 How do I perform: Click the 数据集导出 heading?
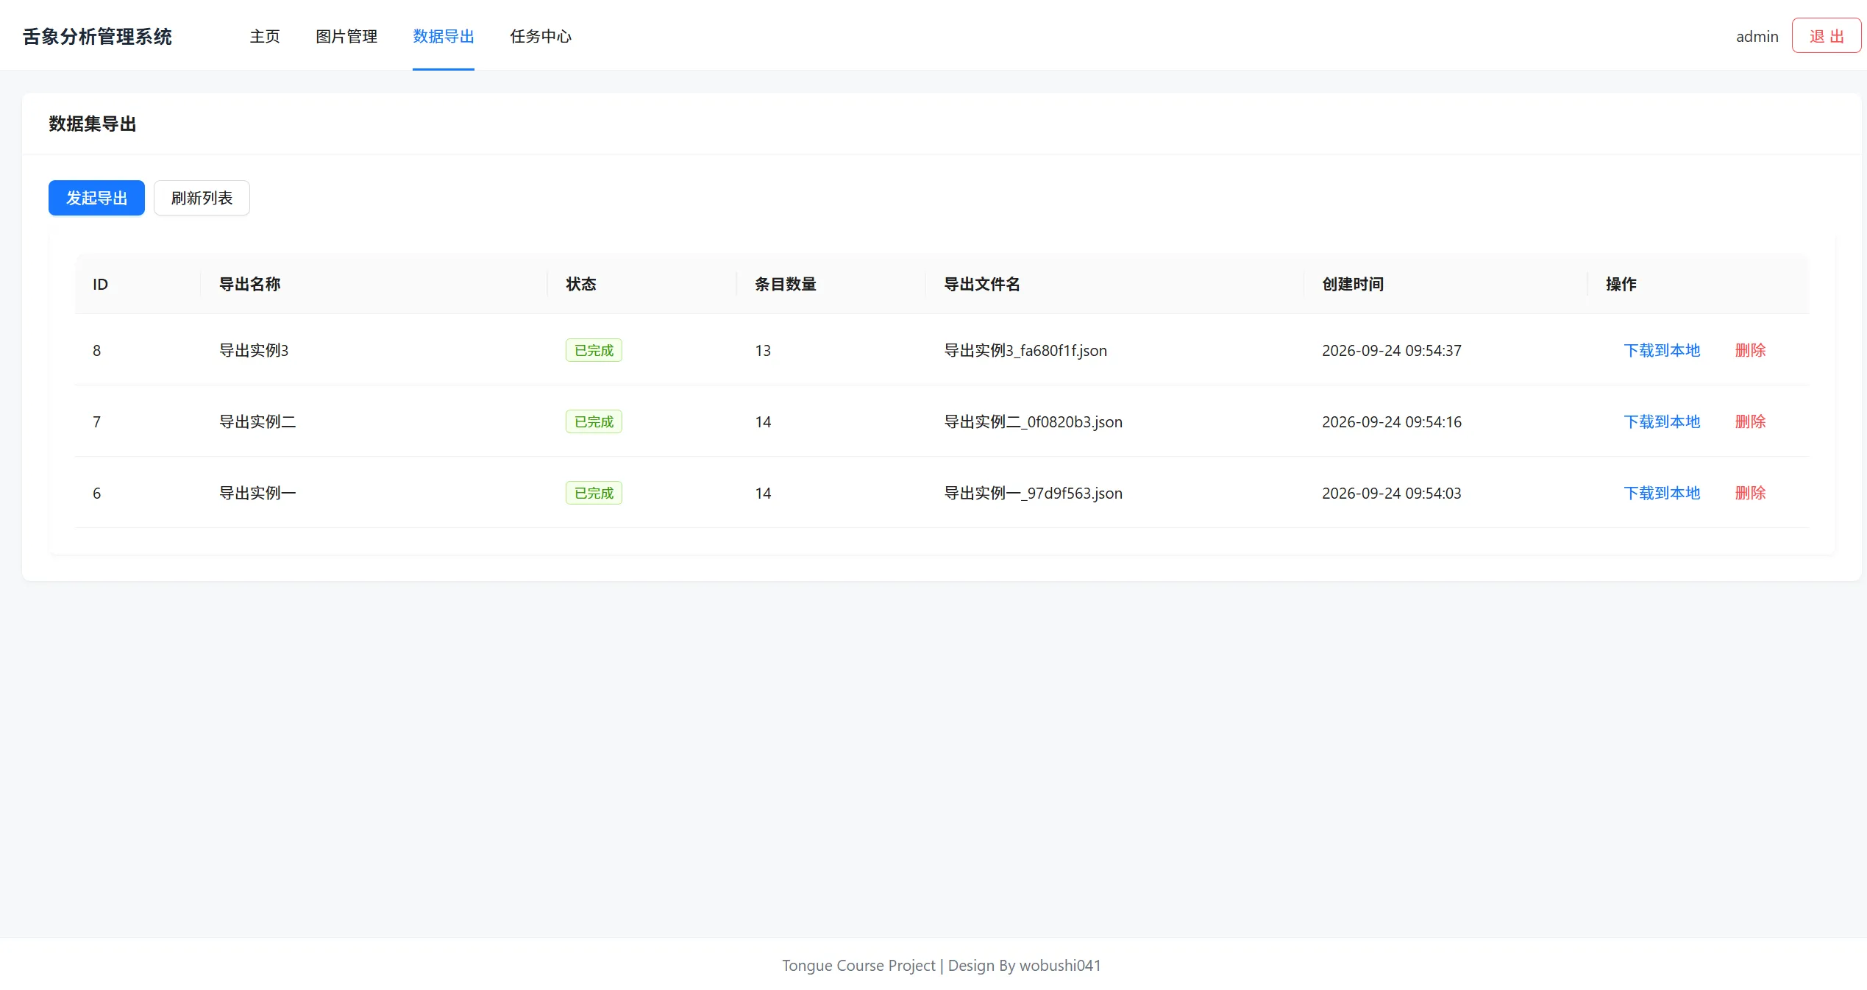93,124
